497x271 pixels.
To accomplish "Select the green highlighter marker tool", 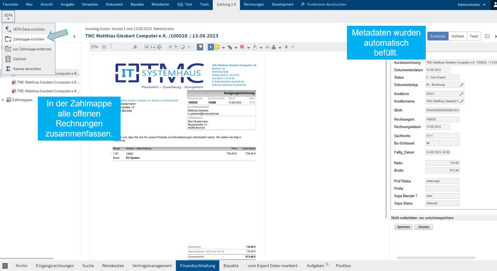I will (230, 47).
